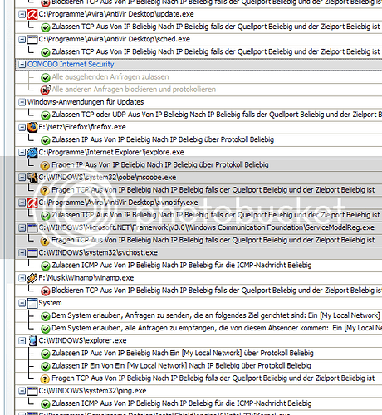Collapse the winamp.exe rule group
The image size is (382, 415).
pos(22,278)
